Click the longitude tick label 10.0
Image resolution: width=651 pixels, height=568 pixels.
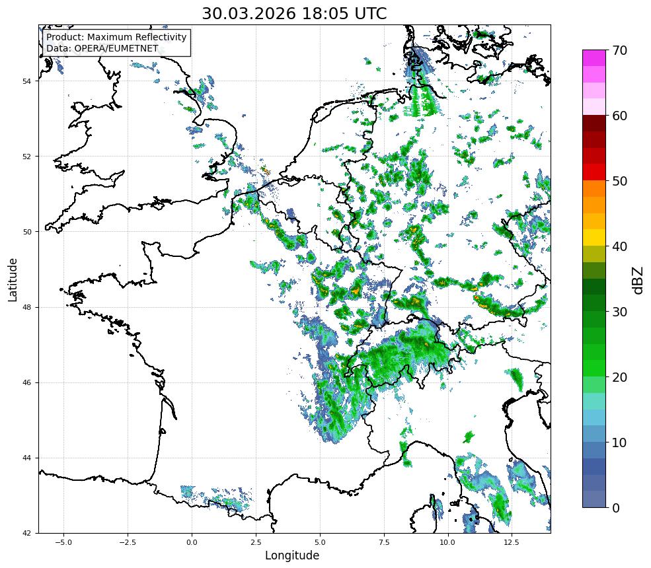point(447,542)
